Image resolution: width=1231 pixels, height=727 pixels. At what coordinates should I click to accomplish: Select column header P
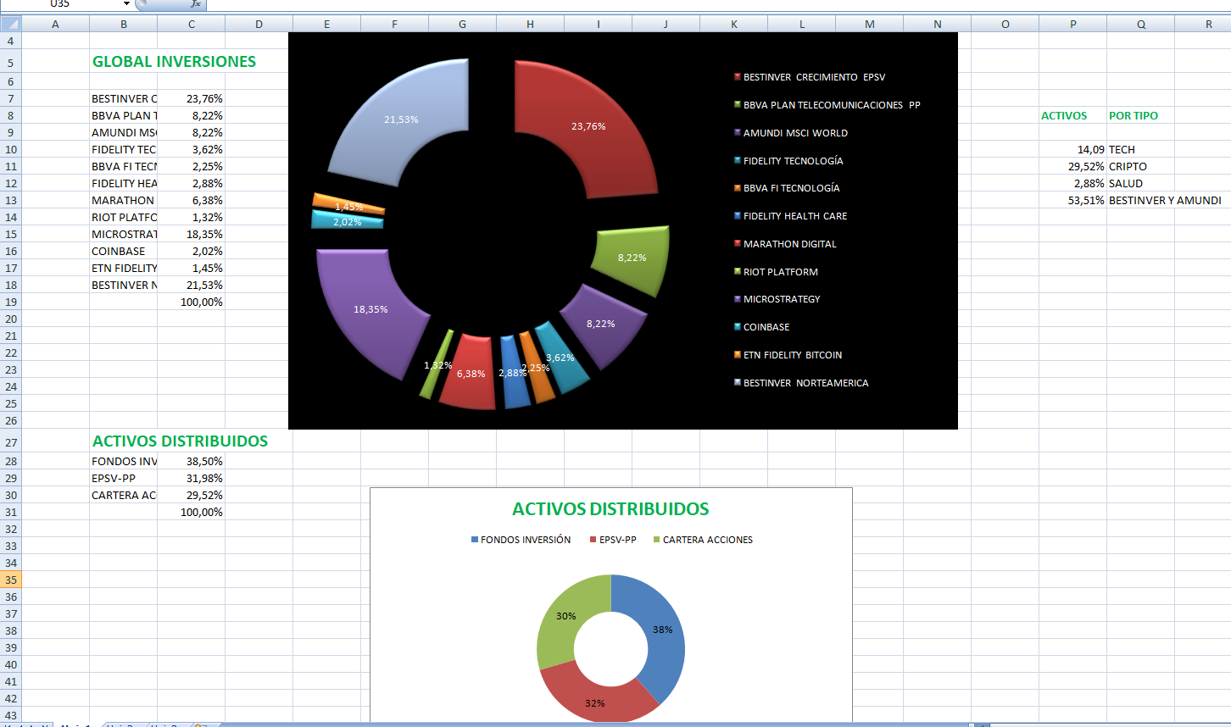[1073, 24]
